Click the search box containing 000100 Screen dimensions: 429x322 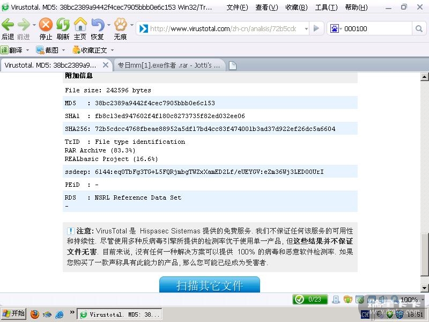click(x=377, y=28)
